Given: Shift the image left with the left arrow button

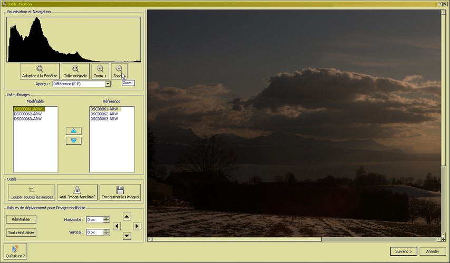Looking at the screenshot, I should 117,226.
